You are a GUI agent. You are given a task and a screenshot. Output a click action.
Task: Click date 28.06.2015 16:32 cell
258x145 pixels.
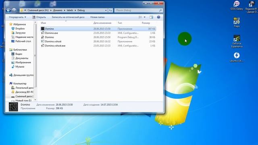coord(102,41)
